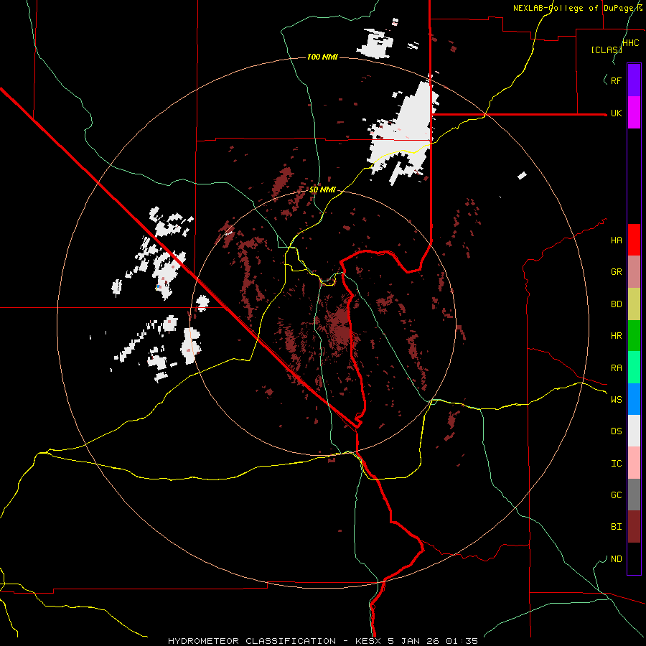
Task: Click the ND black legend swatch
Action: tap(634, 558)
